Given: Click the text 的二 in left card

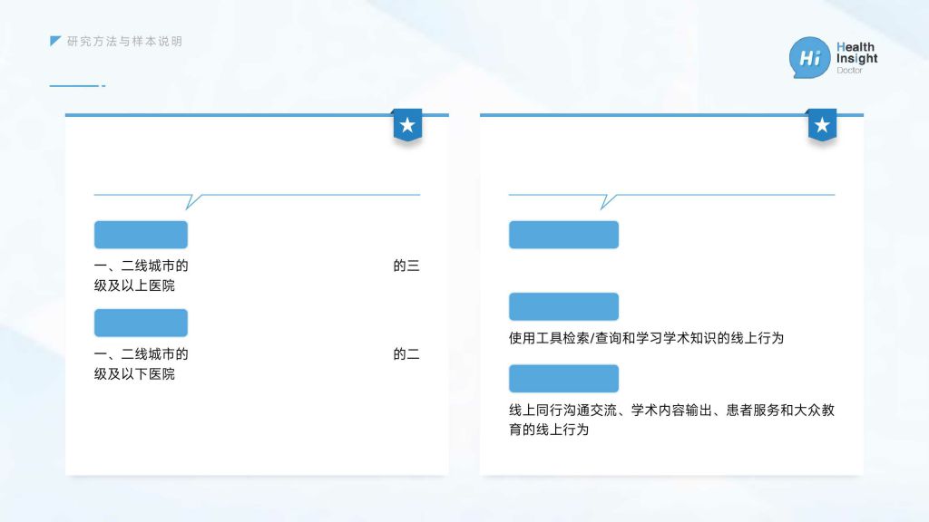Looking at the screenshot, I should coord(406,354).
